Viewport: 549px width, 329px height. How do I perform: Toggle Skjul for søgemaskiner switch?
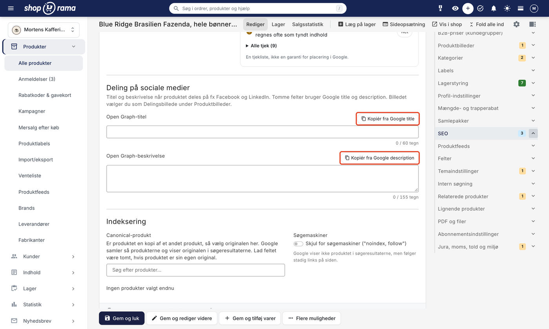click(298, 244)
